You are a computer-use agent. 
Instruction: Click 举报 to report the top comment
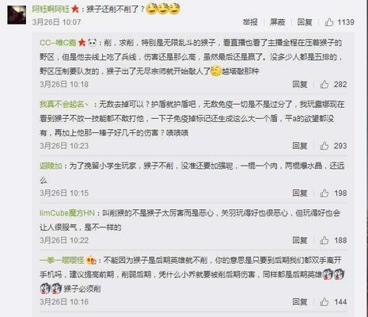click(250, 22)
